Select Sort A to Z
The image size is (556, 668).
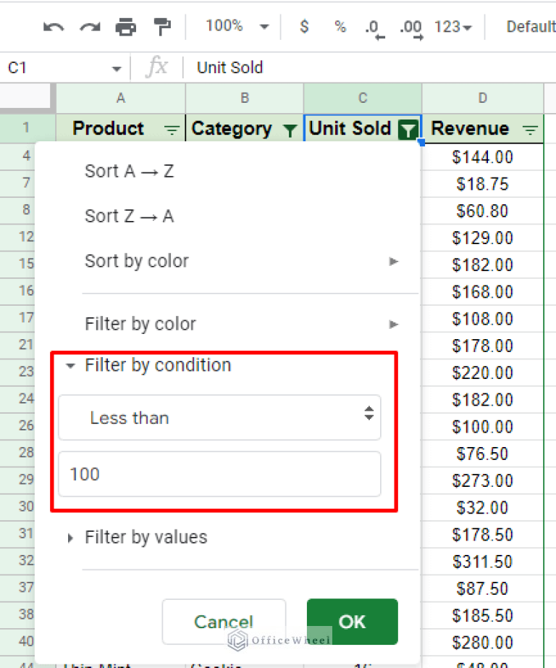point(129,172)
